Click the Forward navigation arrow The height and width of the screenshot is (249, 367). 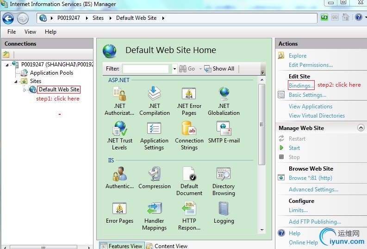pos(23,18)
